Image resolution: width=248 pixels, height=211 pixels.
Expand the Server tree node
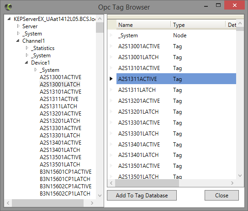[x=18, y=26]
